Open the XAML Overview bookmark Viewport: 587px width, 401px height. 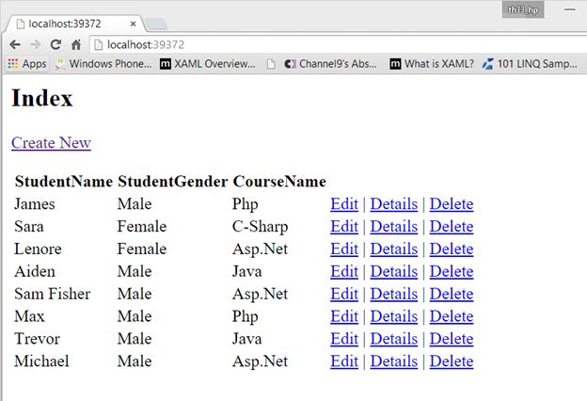coord(208,64)
